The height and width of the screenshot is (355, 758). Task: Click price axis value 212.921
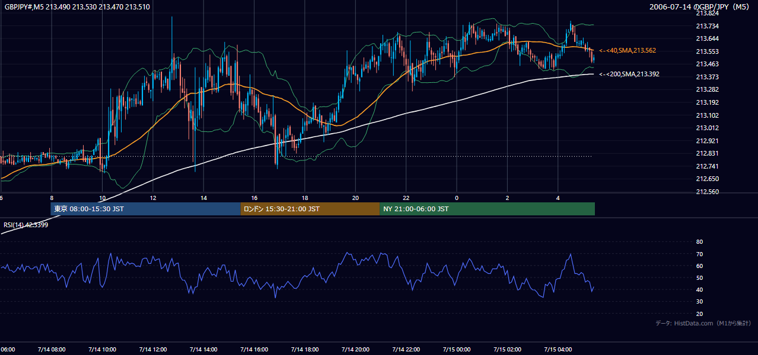707,141
